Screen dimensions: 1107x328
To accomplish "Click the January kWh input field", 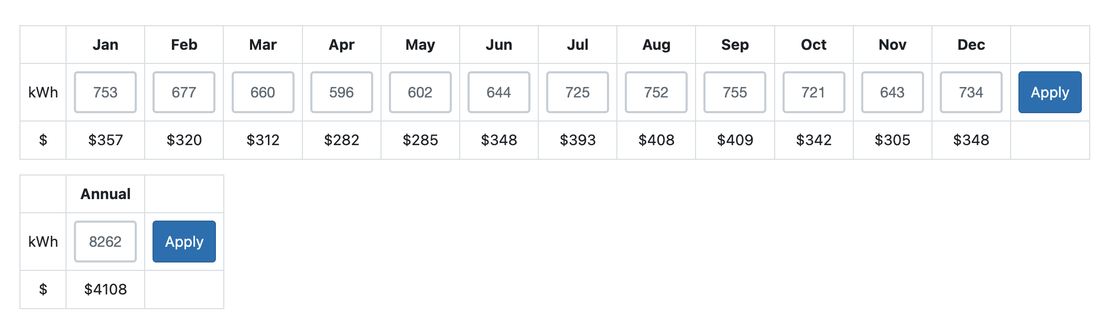I will [x=105, y=92].
